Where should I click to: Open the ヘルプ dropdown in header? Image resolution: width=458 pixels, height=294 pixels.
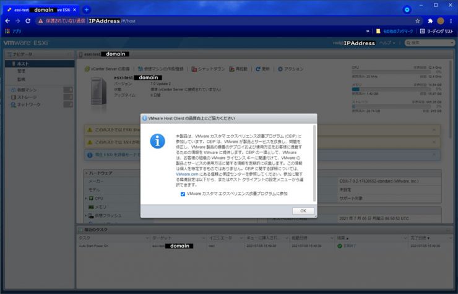click(387, 43)
